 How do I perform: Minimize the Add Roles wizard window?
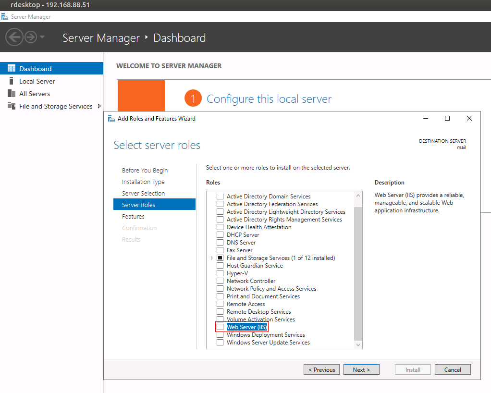[x=426, y=118]
